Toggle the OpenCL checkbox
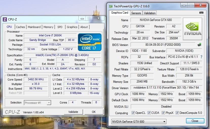210x129 pixels. [133, 113]
